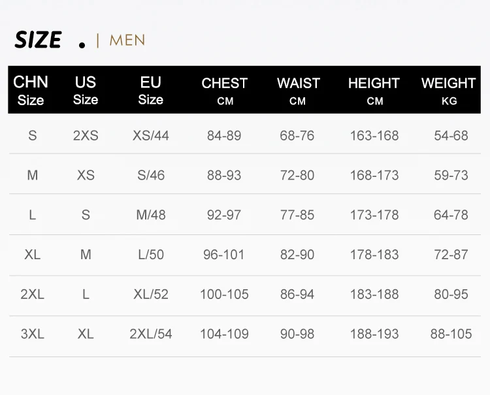Click the 2XS cell in US column
This screenshot has width=490, height=395.
(86, 136)
